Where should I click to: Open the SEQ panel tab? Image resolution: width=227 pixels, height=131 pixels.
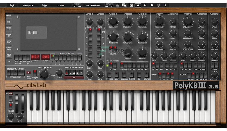click(x=8, y=22)
